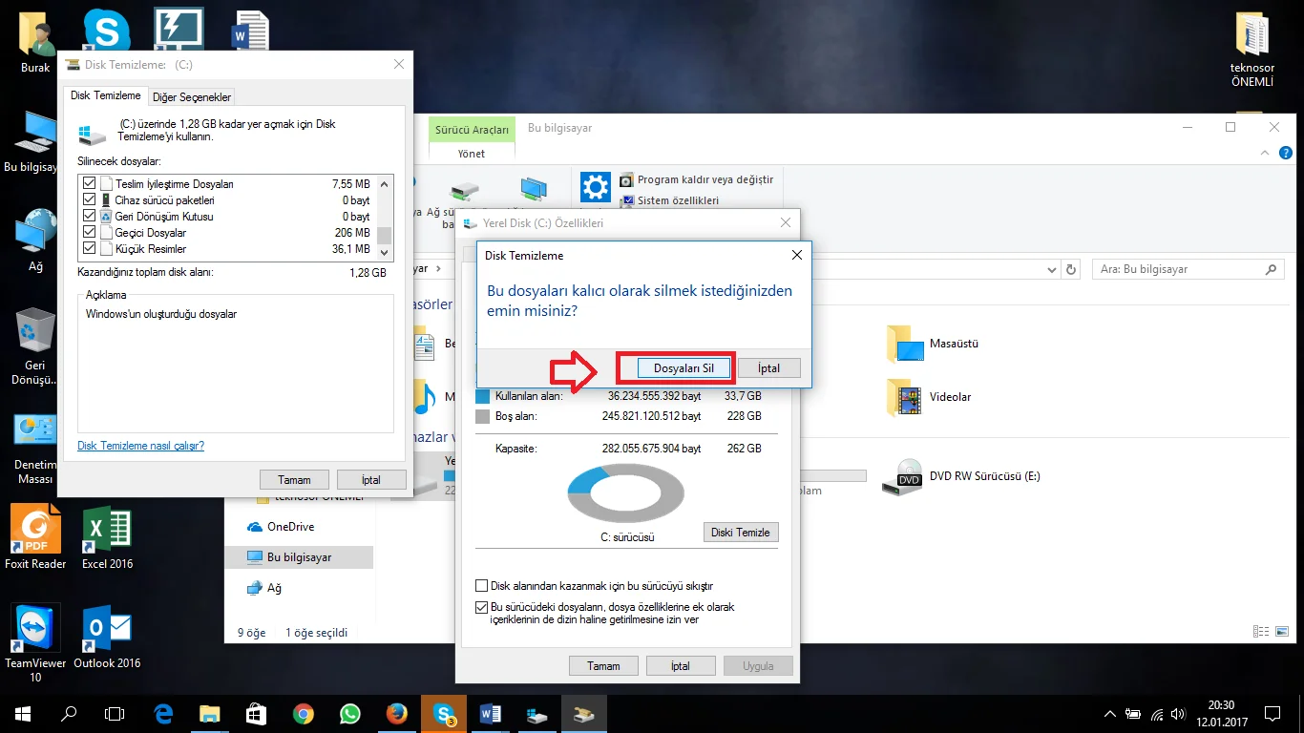Launch WhatsApp from the taskbar
1304x733 pixels.
coord(350,714)
